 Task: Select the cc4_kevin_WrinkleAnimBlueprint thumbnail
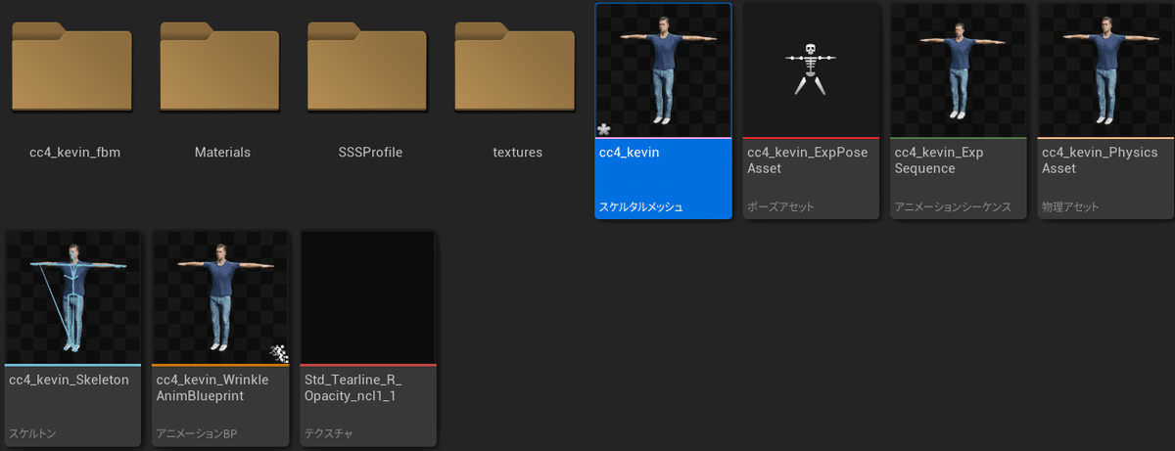(x=221, y=297)
